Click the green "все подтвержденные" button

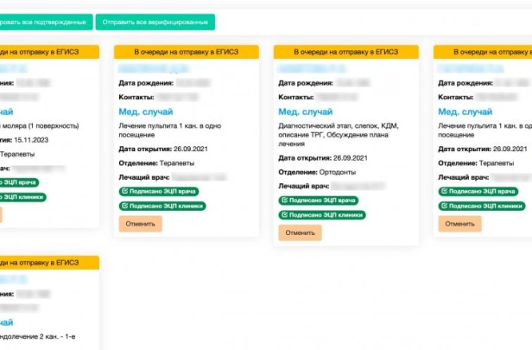pos(45,22)
